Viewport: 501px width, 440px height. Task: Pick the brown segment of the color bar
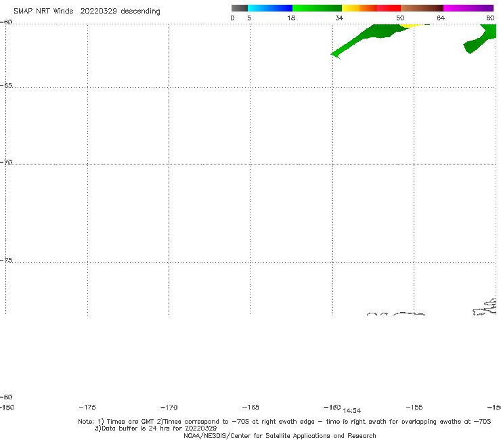coord(422,8)
